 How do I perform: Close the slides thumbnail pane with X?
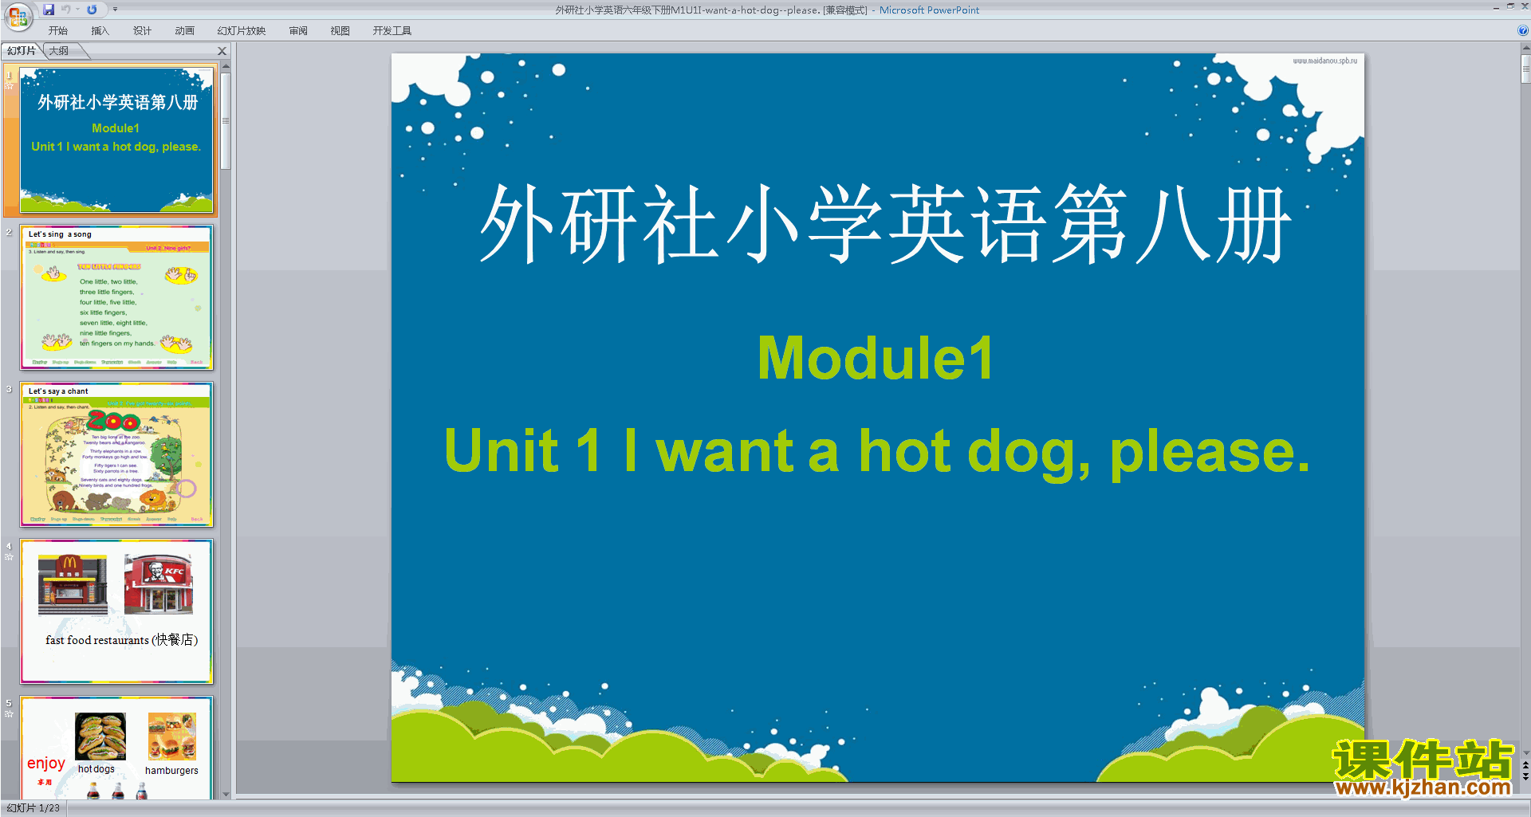click(222, 51)
